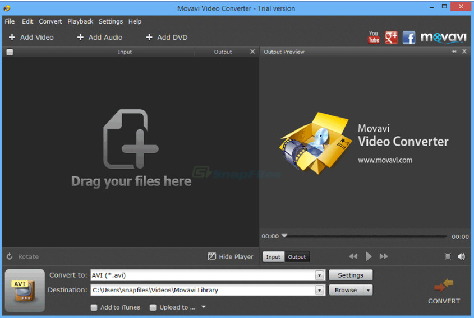Click the Convert to format field
The image size is (474, 318).
point(208,275)
